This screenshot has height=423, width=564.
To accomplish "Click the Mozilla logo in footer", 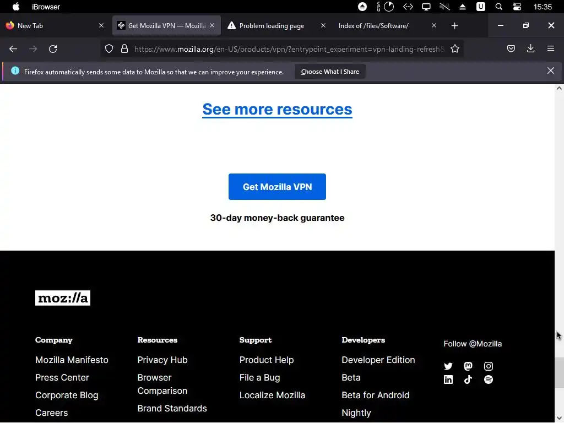I will 63,298.
